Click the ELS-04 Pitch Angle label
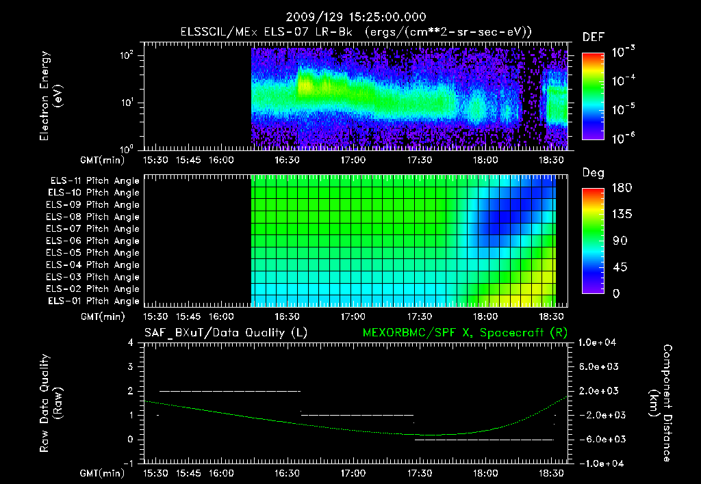The height and width of the screenshot is (484, 701). (x=92, y=265)
